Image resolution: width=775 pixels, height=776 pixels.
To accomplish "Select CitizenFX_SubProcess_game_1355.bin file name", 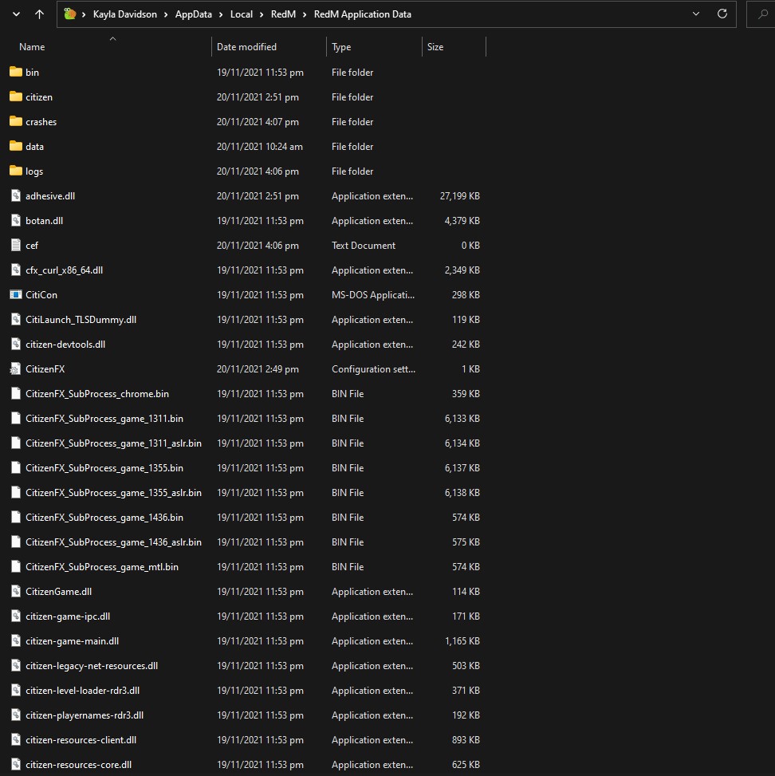I will [104, 468].
